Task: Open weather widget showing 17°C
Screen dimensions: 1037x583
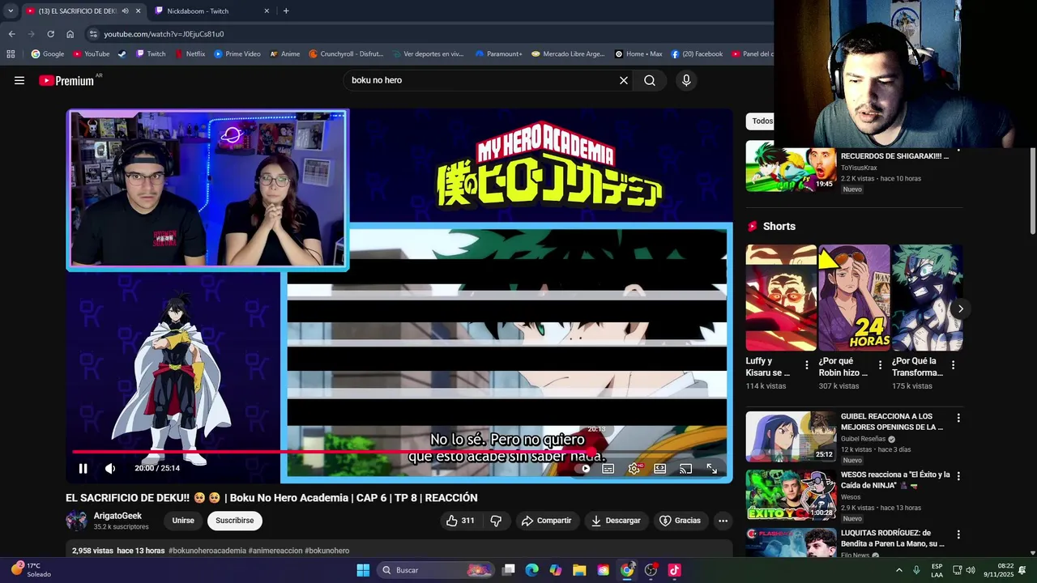Action: [x=31, y=570]
